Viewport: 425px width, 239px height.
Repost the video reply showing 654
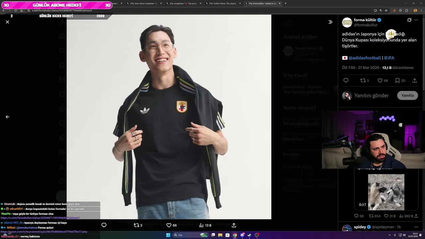pyautogui.click(x=375, y=216)
